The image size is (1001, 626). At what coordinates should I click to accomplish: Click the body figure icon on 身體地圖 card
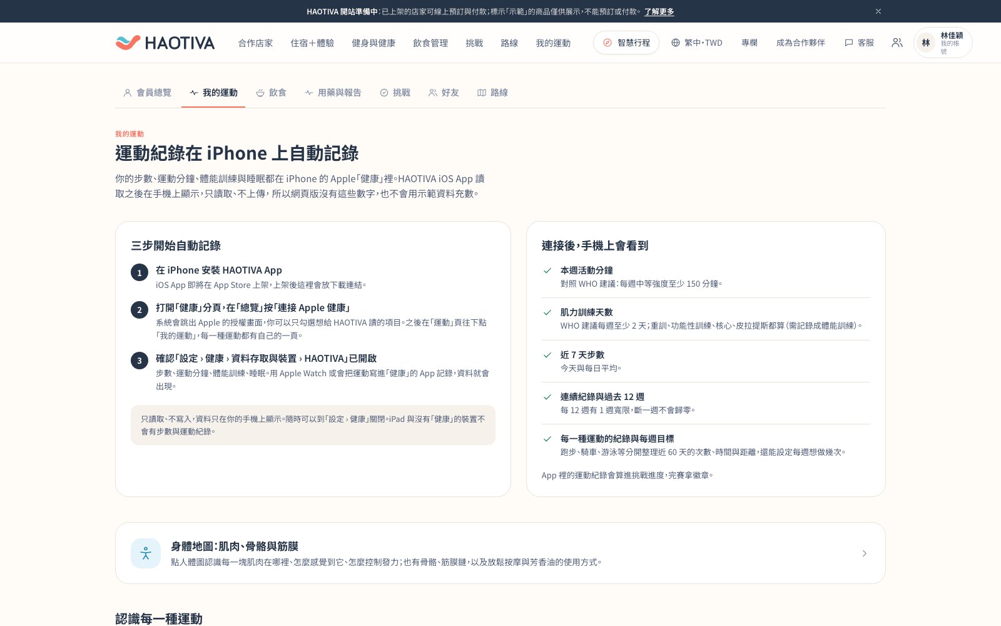click(146, 553)
